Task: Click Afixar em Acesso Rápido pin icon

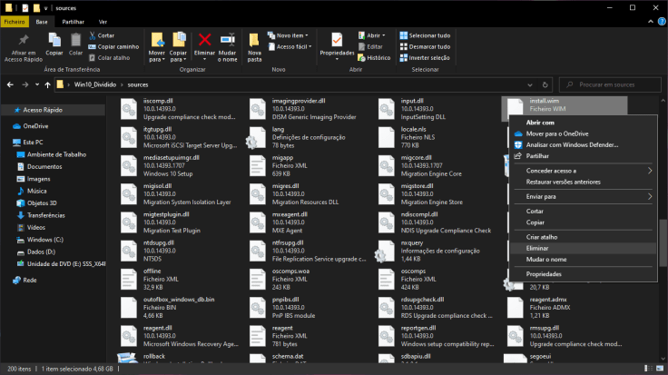Action: pyautogui.click(x=24, y=40)
